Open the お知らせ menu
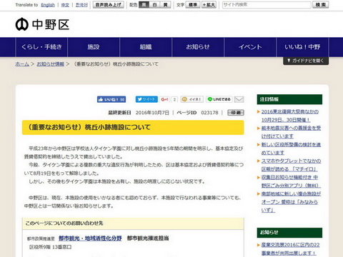 (198, 47)
